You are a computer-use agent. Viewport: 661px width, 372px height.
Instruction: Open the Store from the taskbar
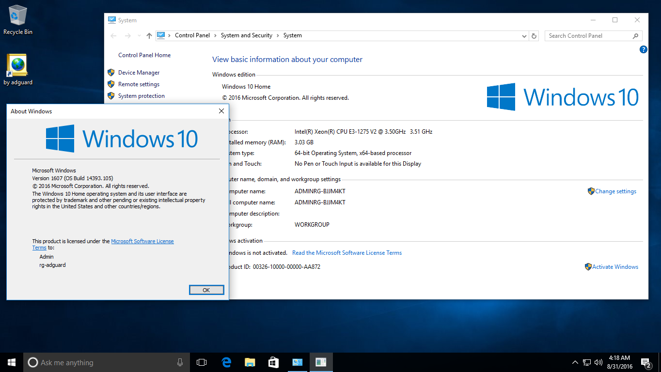tap(274, 362)
